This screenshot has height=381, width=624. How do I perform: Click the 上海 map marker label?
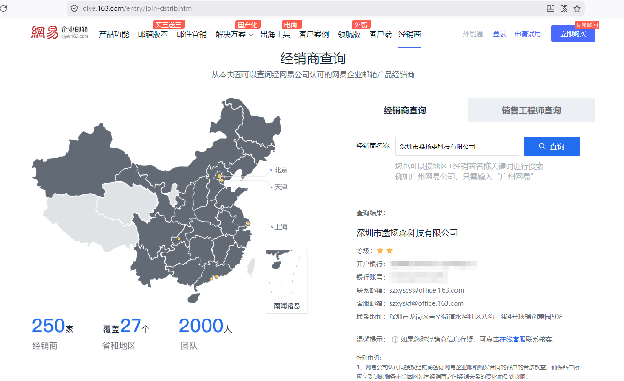[x=281, y=227]
